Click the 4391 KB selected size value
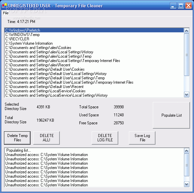This screenshot has width=194, height=193. (43, 107)
